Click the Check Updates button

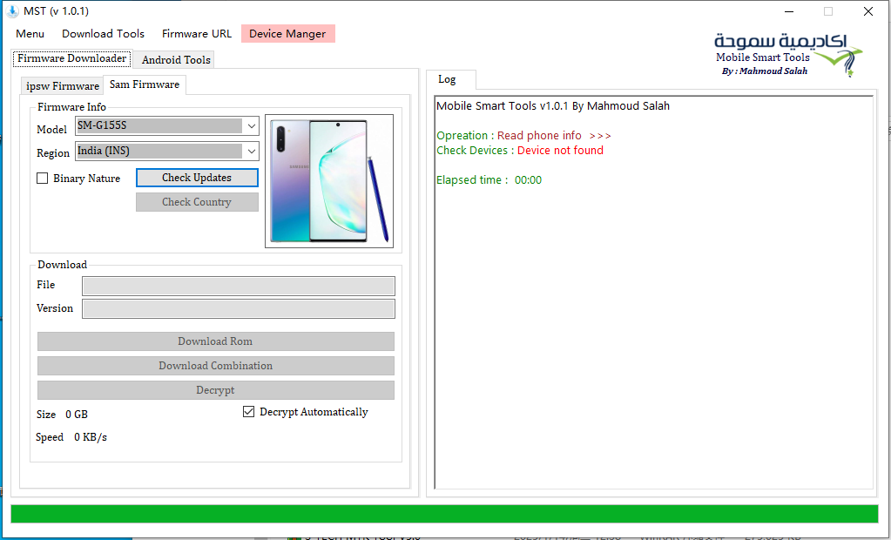coord(197,178)
